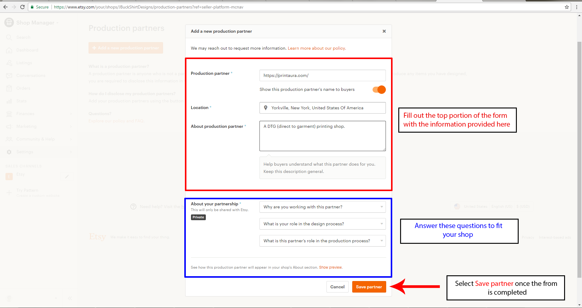Open the partner's role in the production process dropdown
The height and width of the screenshot is (308, 582).
[323, 241]
